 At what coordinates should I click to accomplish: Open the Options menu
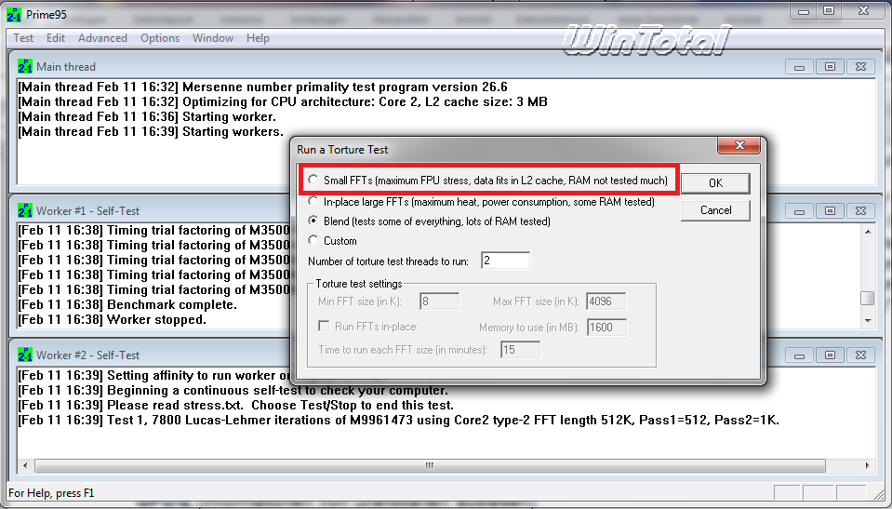point(160,38)
